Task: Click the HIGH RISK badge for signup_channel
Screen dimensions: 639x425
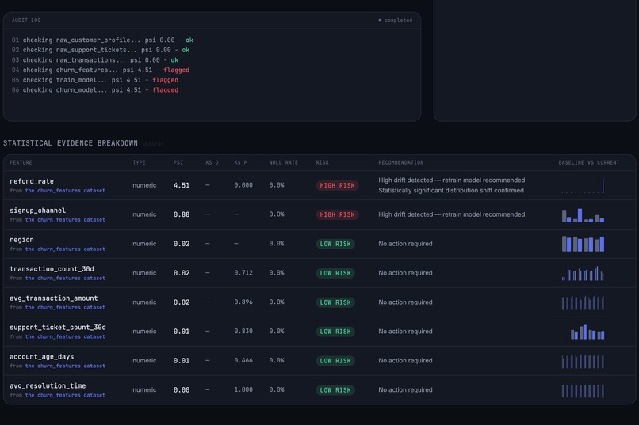Action: pos(337,214)
